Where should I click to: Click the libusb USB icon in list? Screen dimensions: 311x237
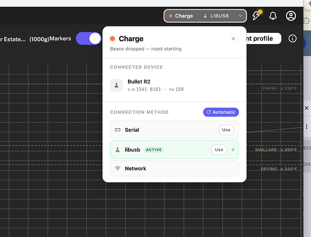click(x=118, y=150)
